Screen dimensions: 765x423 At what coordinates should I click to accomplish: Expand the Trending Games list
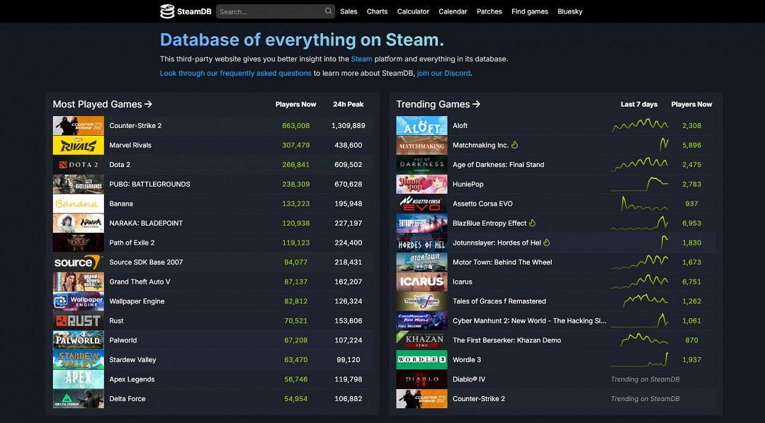(x=438, y=104)
